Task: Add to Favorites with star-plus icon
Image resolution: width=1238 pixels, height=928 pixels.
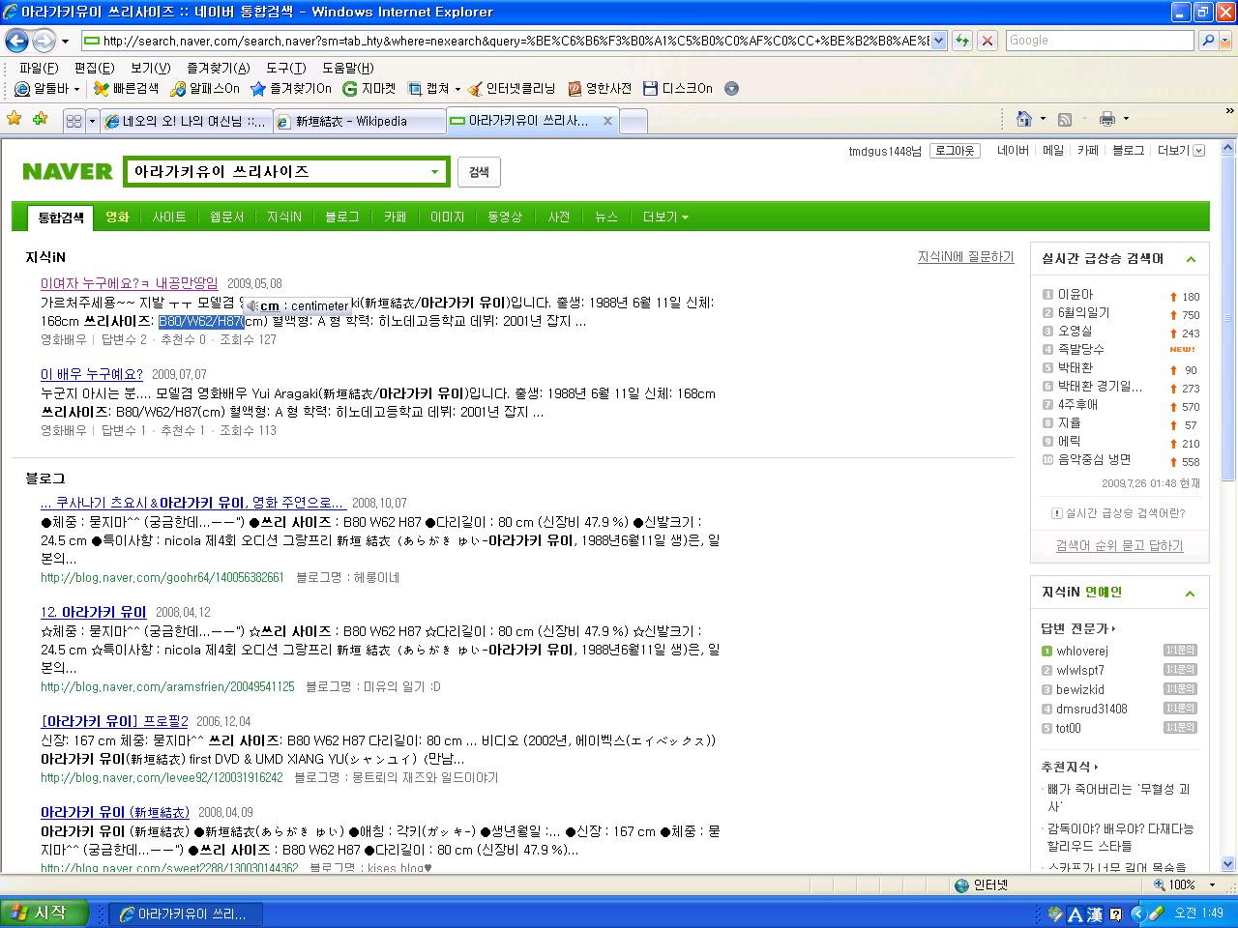Action: coord(40,120)
